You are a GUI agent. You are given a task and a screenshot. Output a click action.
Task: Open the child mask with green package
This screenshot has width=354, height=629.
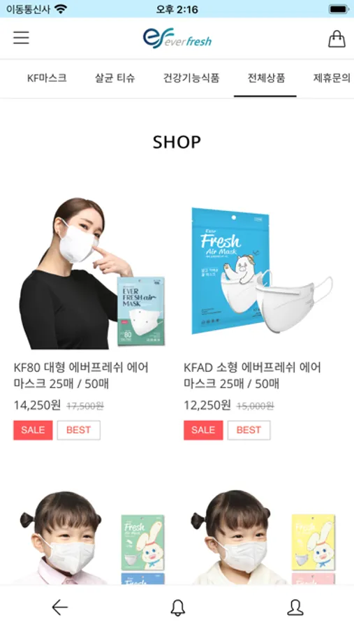(91, 537)
